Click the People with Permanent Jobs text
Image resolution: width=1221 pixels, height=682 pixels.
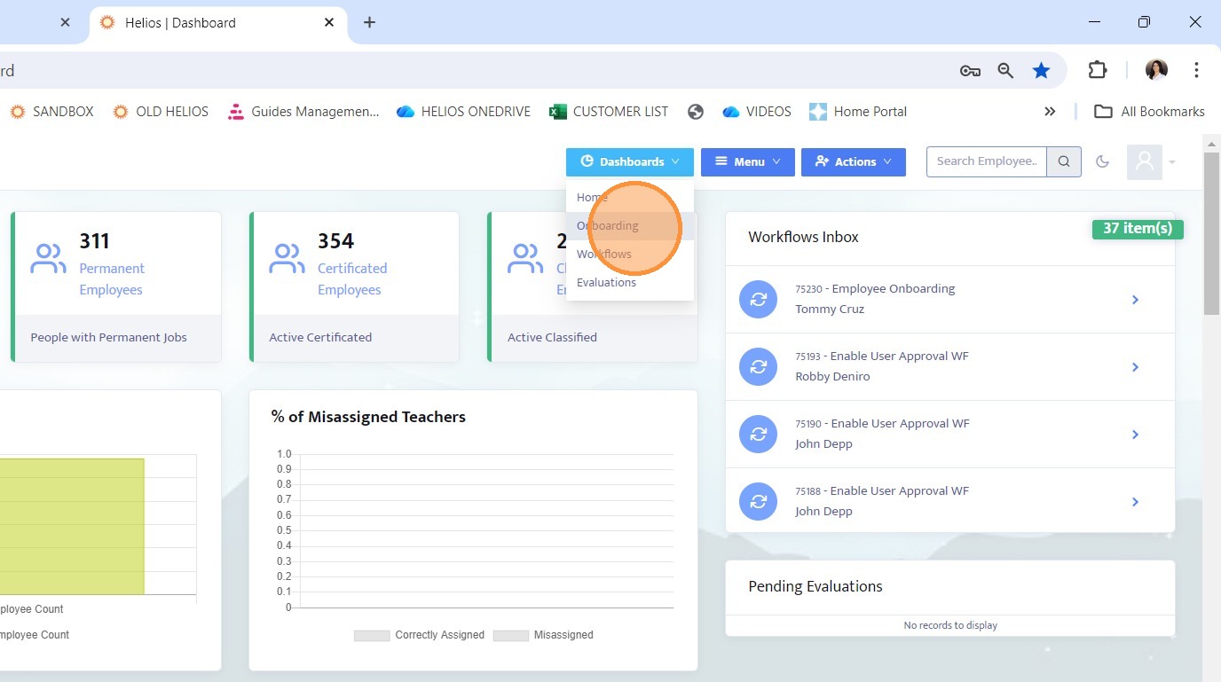pyautogui.click(x=109, y=337)
